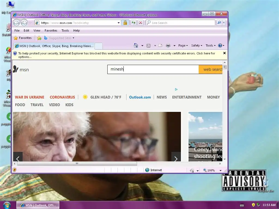Click the horizontal scrollbar thumb
This screenshot has height=209, width=279.
click(x=77, y=164)
